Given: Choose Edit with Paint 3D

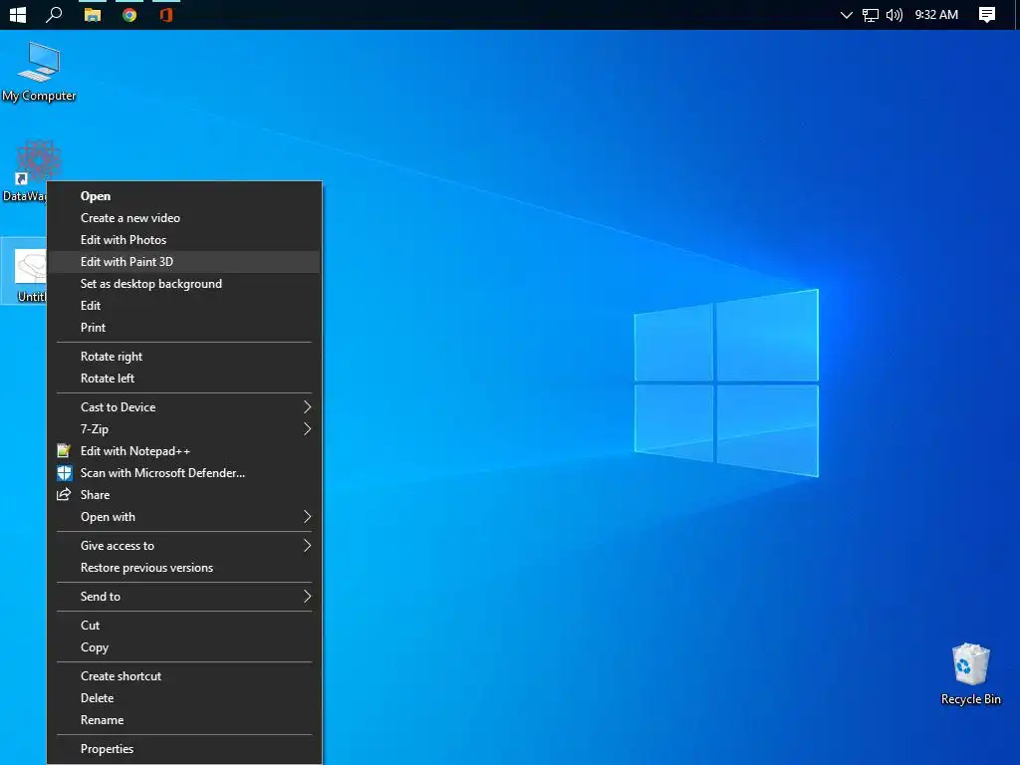Looking at the screenshot, I should [184, 262].
